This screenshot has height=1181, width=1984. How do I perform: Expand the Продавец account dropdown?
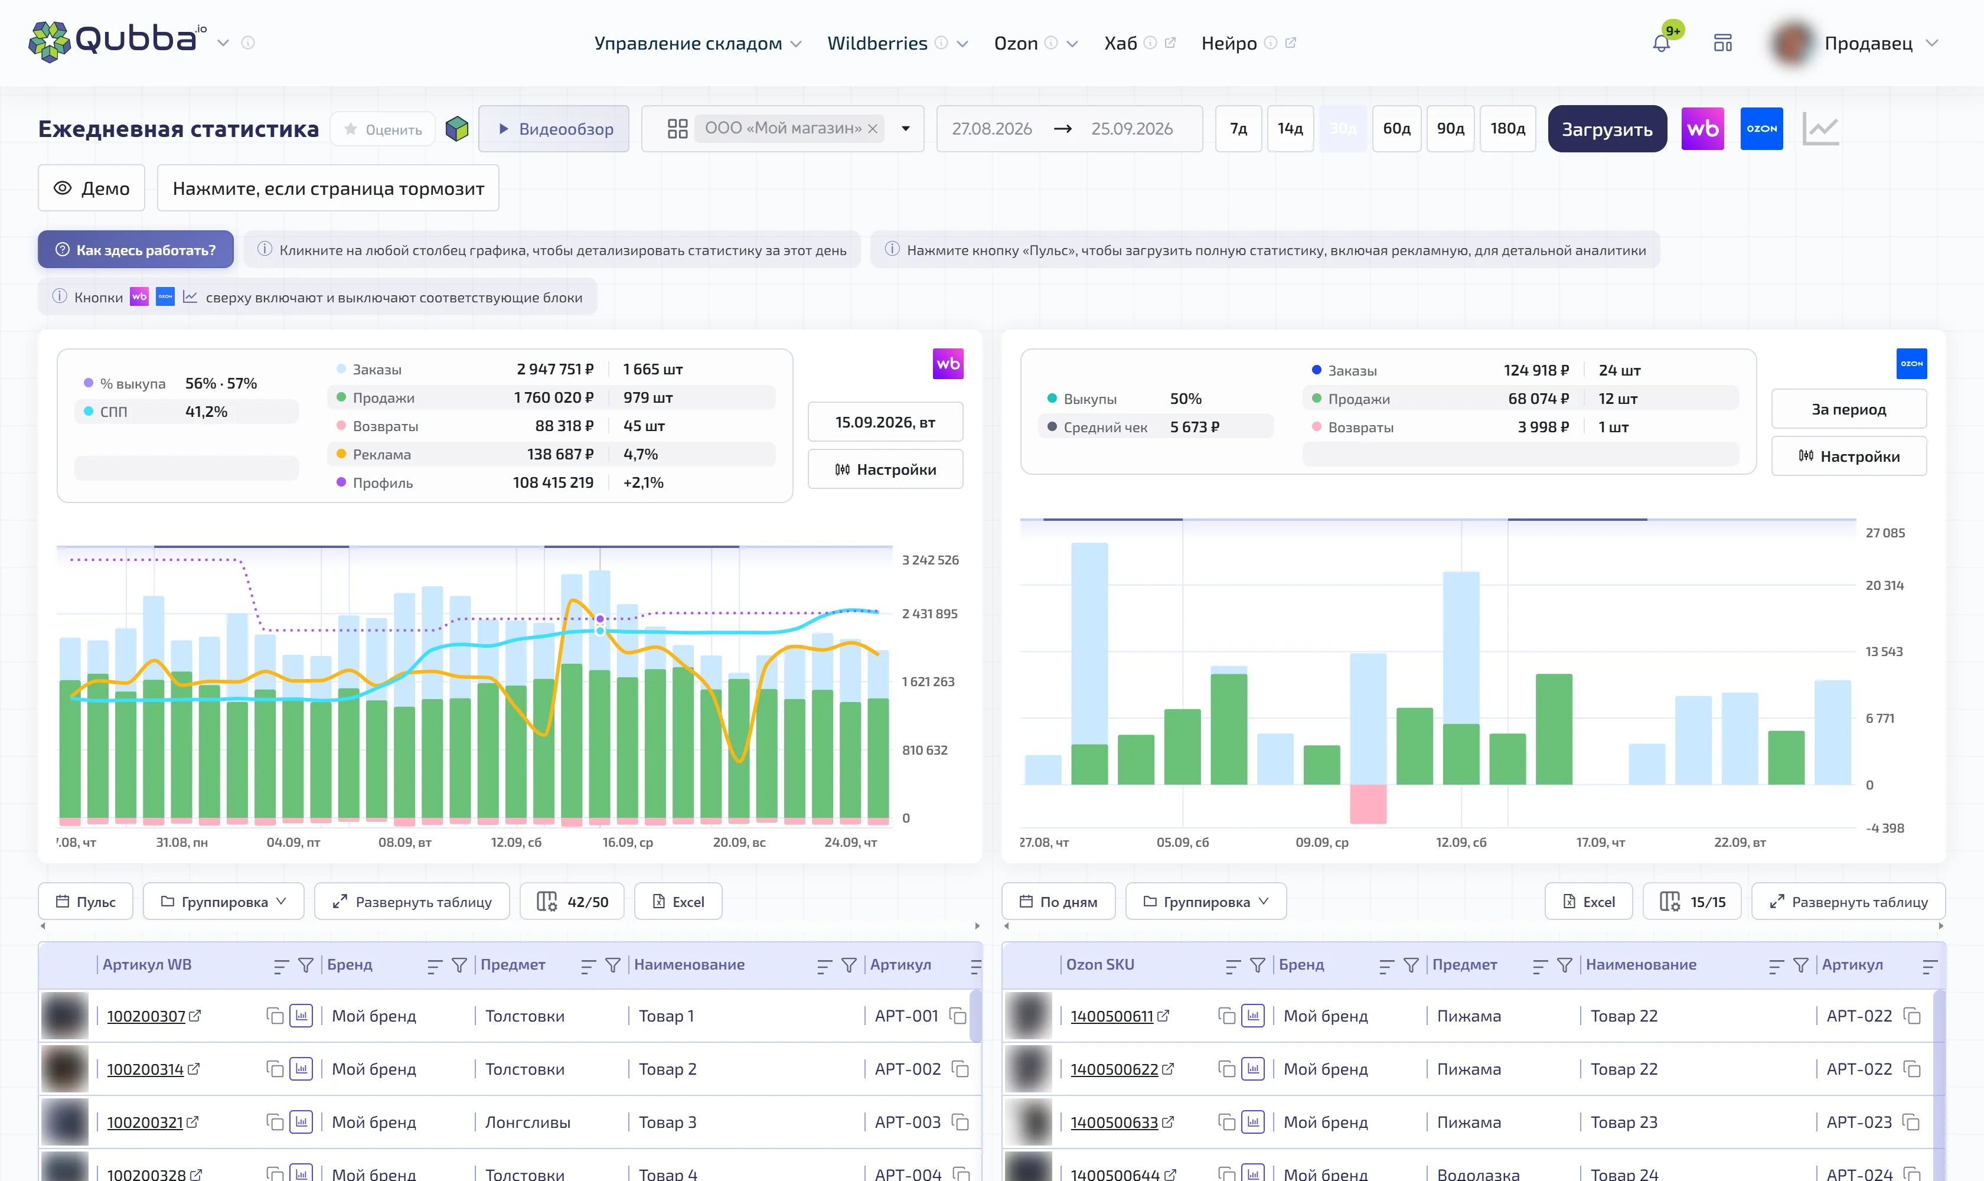click(x=1931, y=43)
